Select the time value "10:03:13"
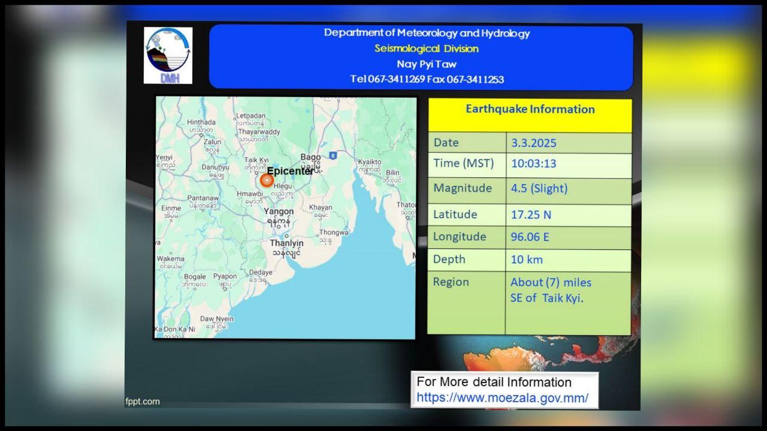The width and height of the screenshot is (767, 431). click(x=534, y=164)
